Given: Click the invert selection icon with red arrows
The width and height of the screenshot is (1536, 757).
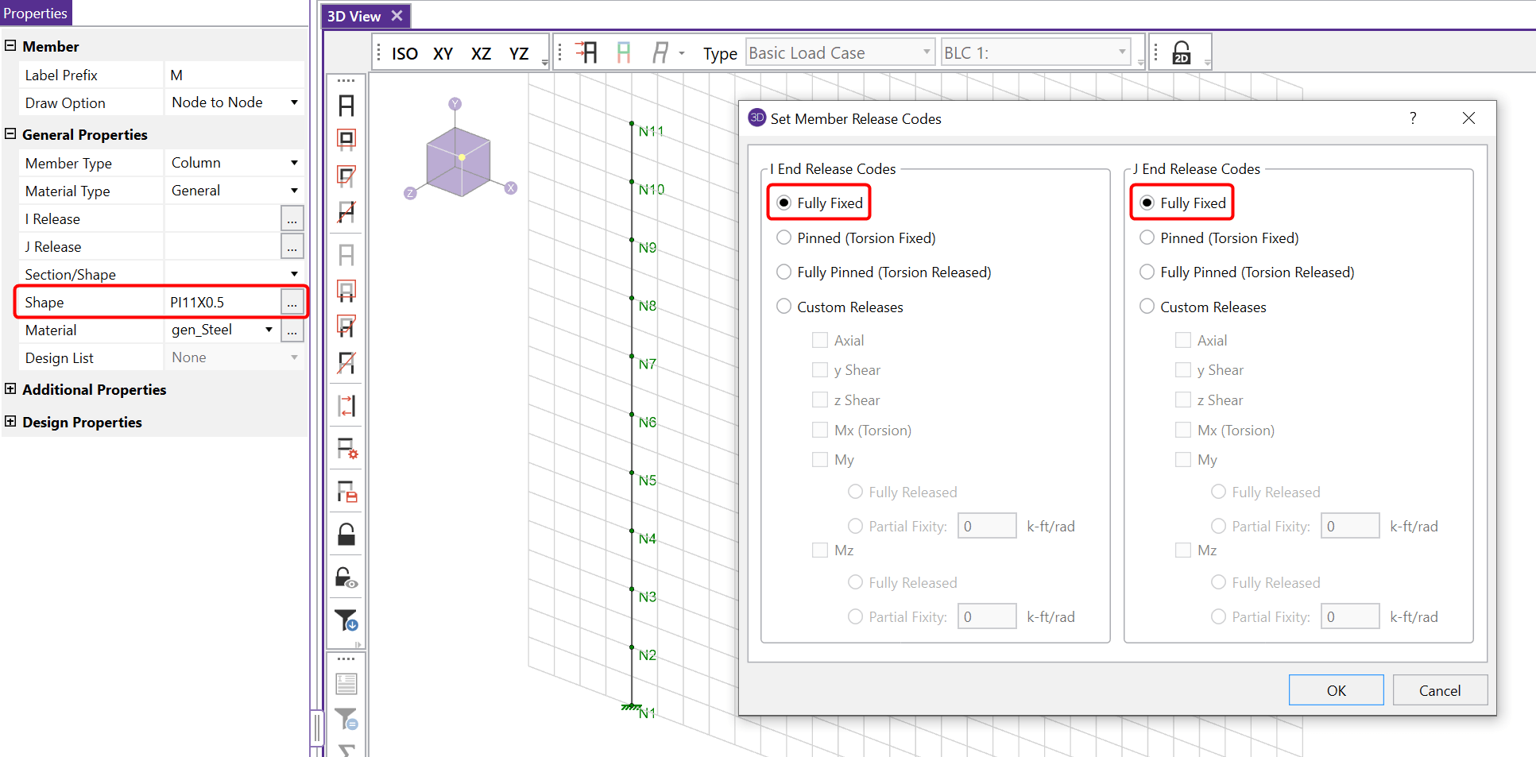Looking at the screenshot, I should (x=346, y=406).
